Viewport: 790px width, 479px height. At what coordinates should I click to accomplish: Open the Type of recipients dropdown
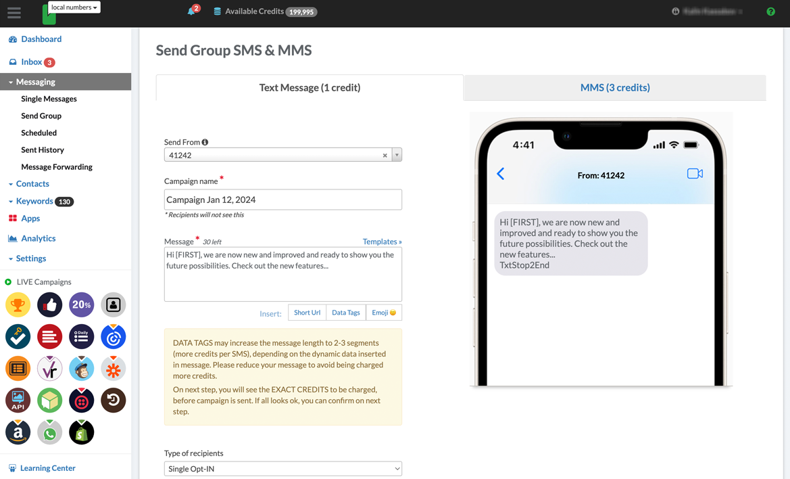pyautogui.click(x=282, y=468)
